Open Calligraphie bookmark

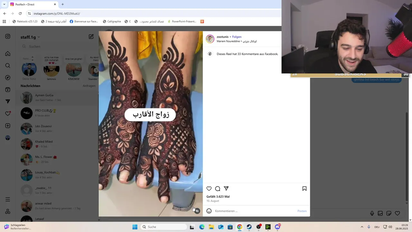(112, 22)
